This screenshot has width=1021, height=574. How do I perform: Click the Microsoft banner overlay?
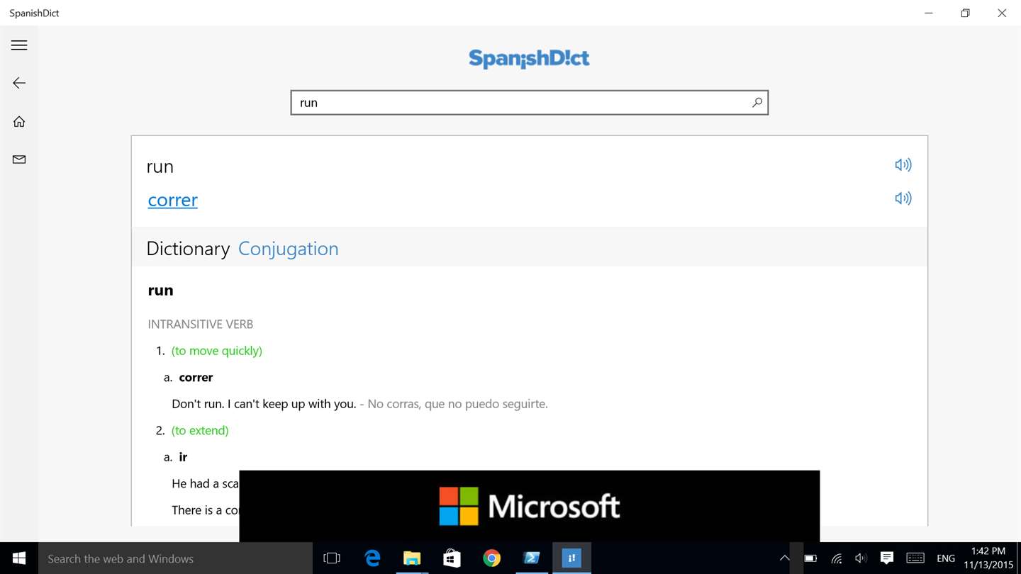click(x=529, y=506)
